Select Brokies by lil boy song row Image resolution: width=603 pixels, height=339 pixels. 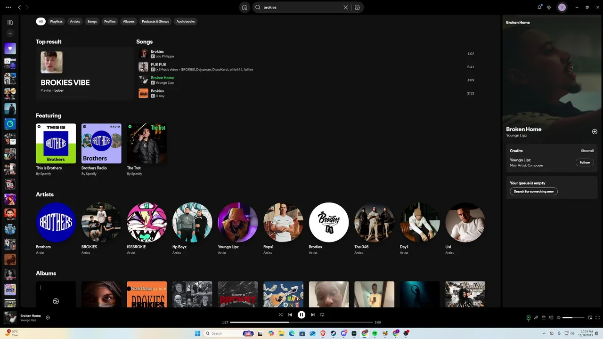point(306,93)
